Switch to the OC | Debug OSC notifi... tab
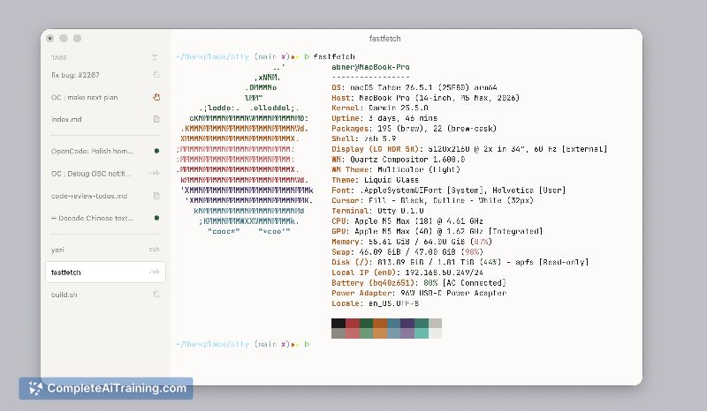The width and height of the screenshot is (707, 411). pos(105,174)
